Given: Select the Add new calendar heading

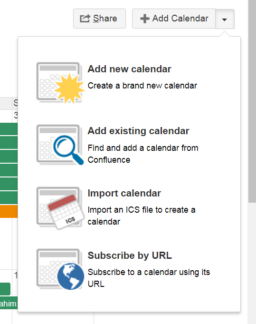Looking at the screenshot, I should (x=129, y=69).
